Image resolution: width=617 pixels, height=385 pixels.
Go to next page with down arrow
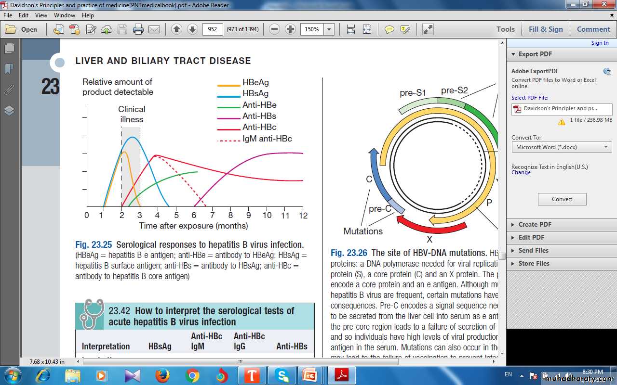192,29
